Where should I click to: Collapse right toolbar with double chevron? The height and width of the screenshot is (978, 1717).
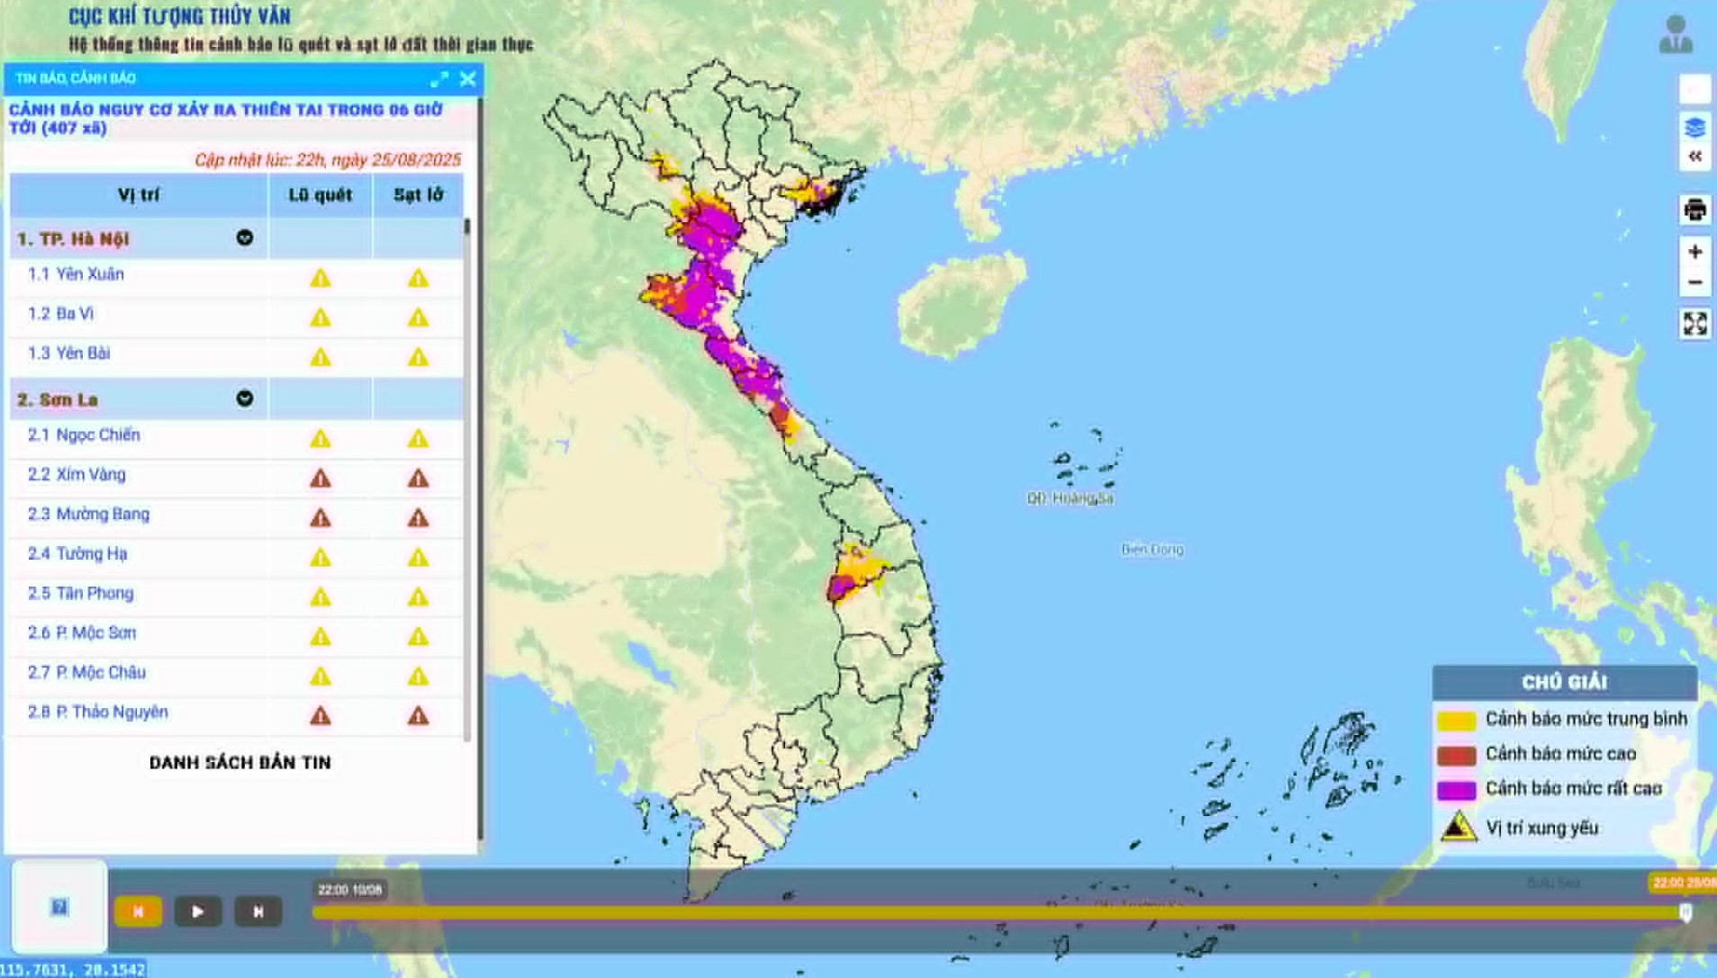pyautogui.click(x=1694, y=157)
